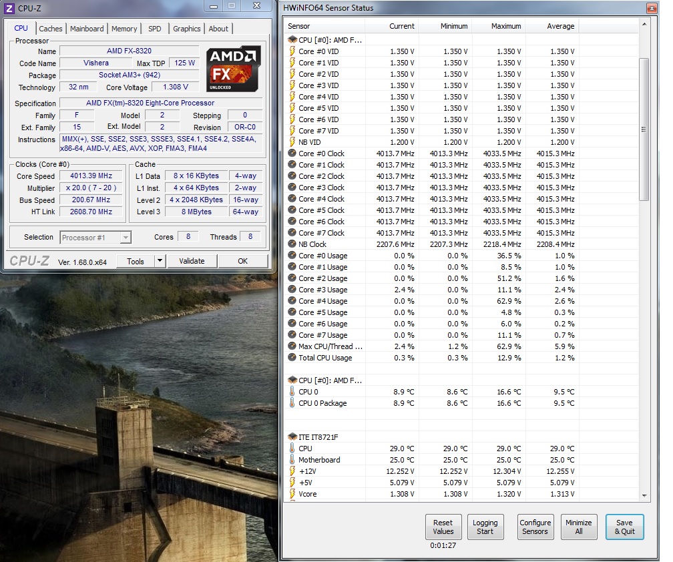Click chip icon of second CPU [#0] temperature group

point(292,380)
